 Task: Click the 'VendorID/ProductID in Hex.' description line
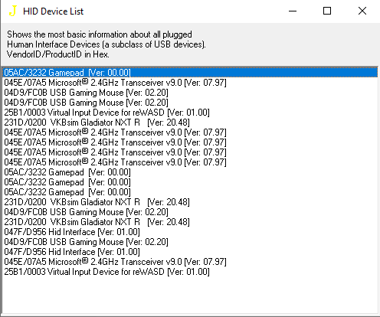click(58, 54)
